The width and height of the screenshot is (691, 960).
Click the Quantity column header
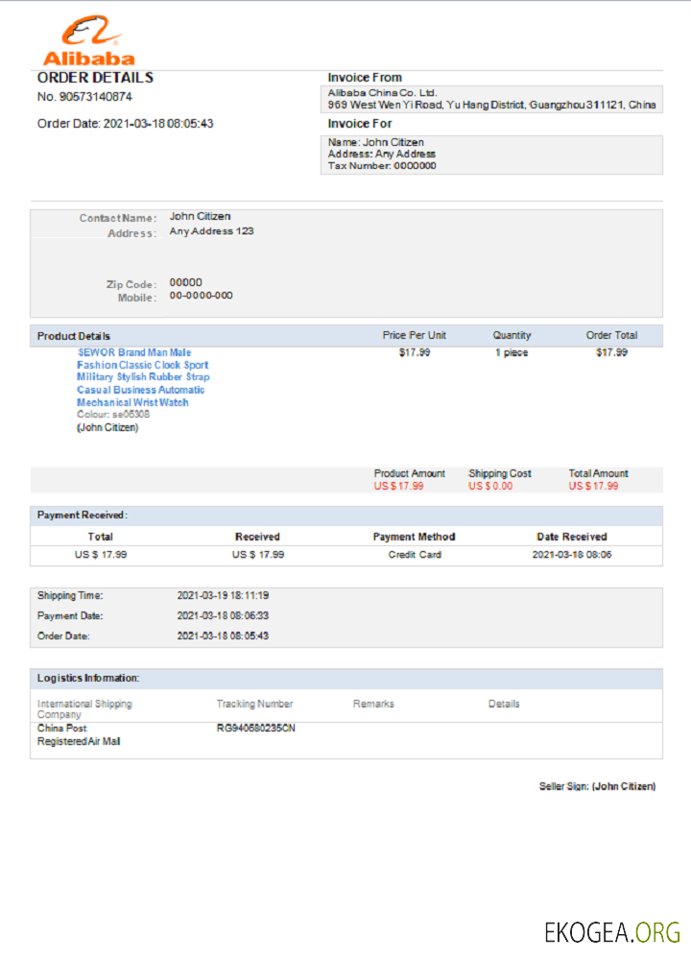[x=512, y=336]
